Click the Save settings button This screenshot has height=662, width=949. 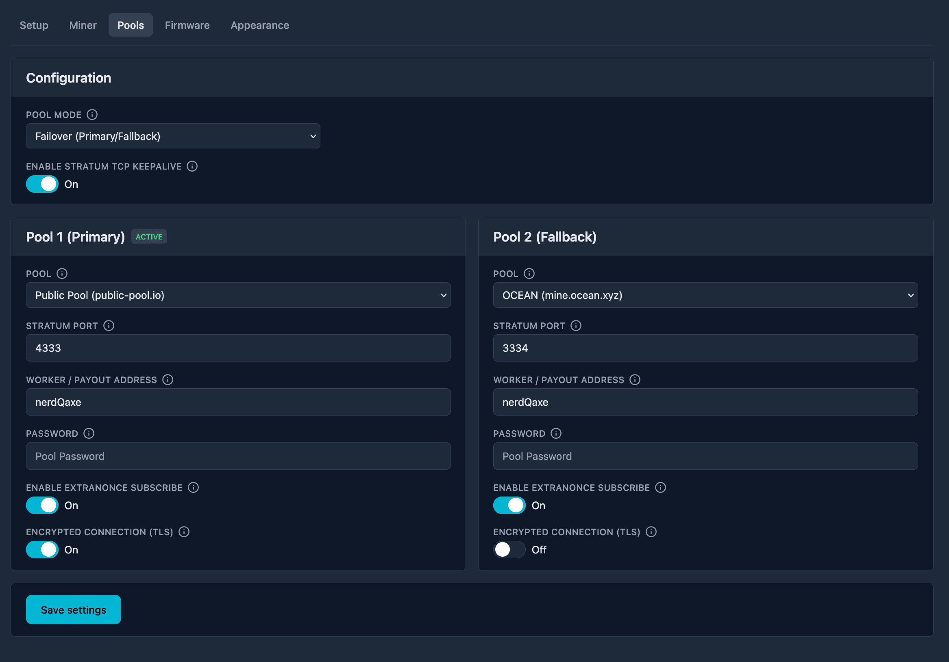click(73, 609)
